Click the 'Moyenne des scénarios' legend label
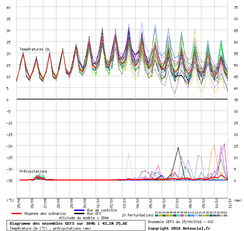The height and width of the screenshot is (231, 244). point(45,214)
